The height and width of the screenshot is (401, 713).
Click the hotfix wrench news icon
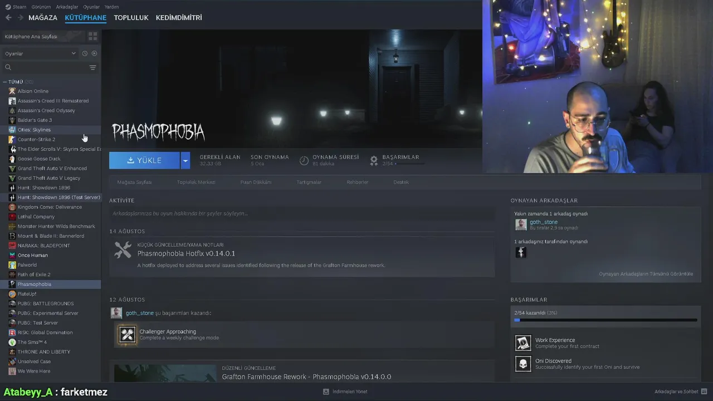(x=123, y=250)
